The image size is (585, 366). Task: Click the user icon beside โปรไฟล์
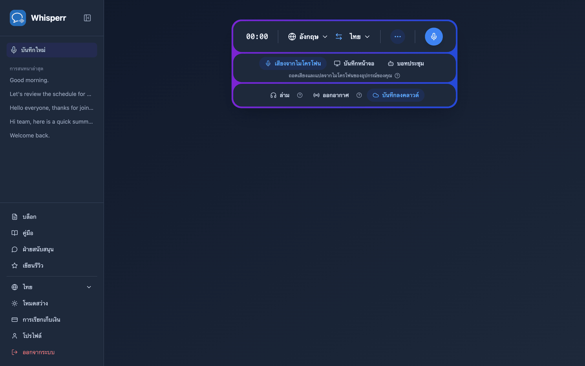[x=15, y=336]
